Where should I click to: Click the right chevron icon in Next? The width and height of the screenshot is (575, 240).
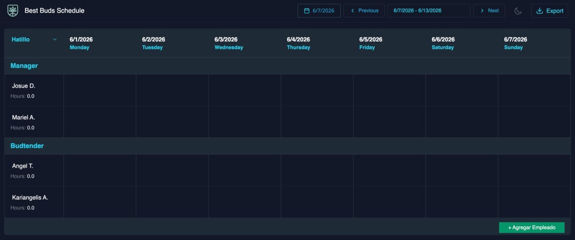click(482, 11)
